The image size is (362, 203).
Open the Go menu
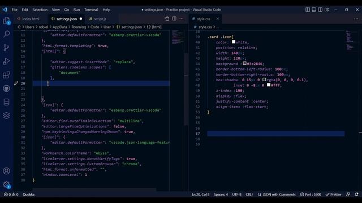(x=67, y=10)
